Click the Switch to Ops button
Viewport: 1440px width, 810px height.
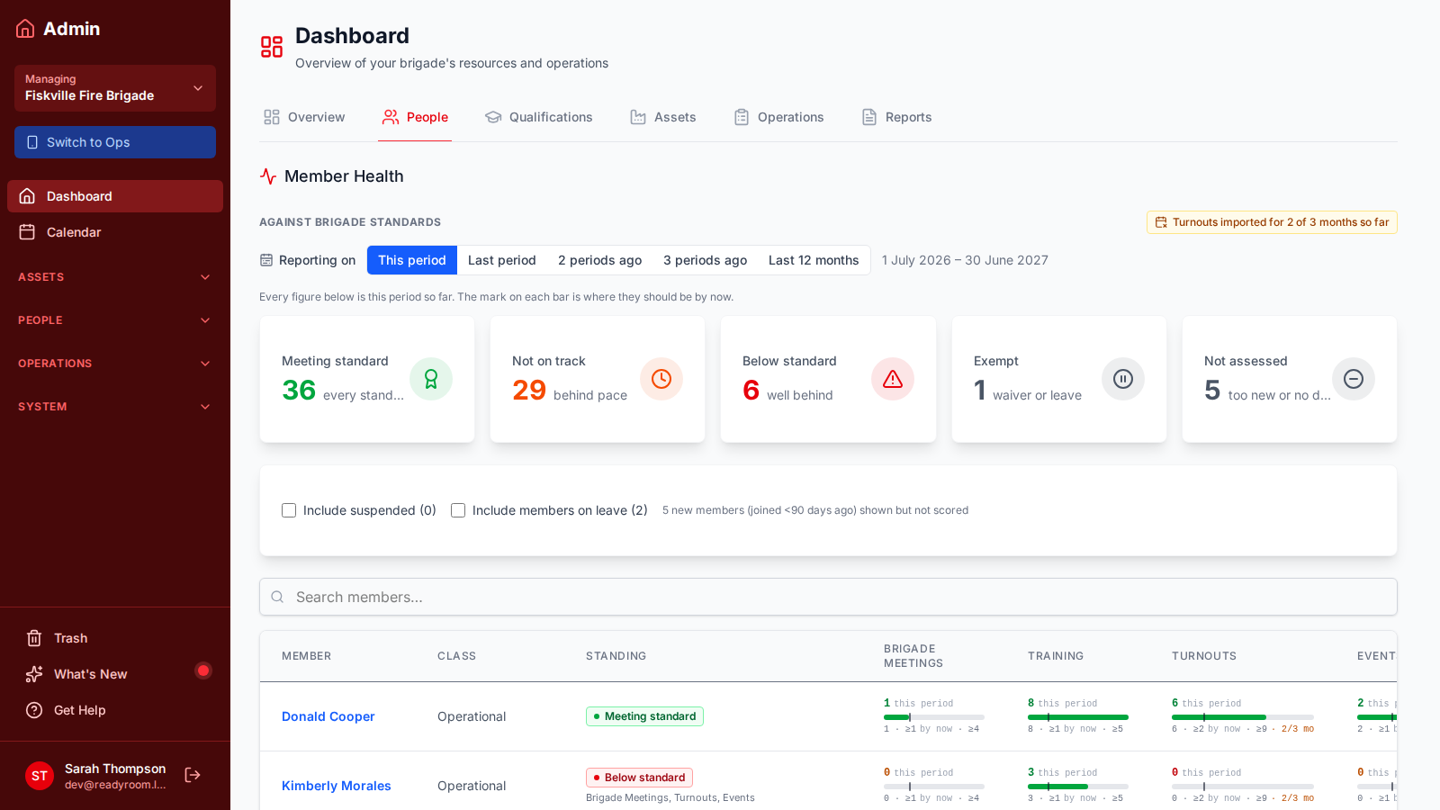(x=115, y=142)
